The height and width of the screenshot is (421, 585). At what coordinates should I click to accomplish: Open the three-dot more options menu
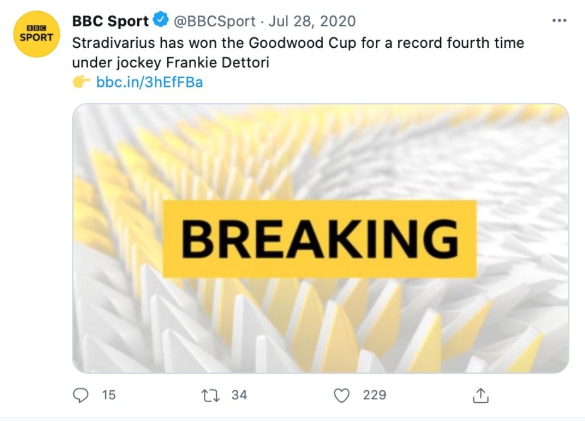[559, 21]
